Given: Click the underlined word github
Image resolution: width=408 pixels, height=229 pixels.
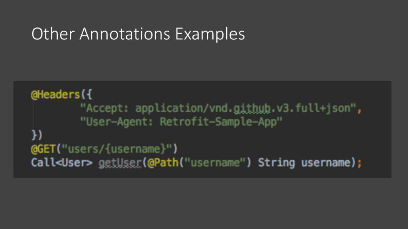Looking at the screenshot, I should point(252,109).
